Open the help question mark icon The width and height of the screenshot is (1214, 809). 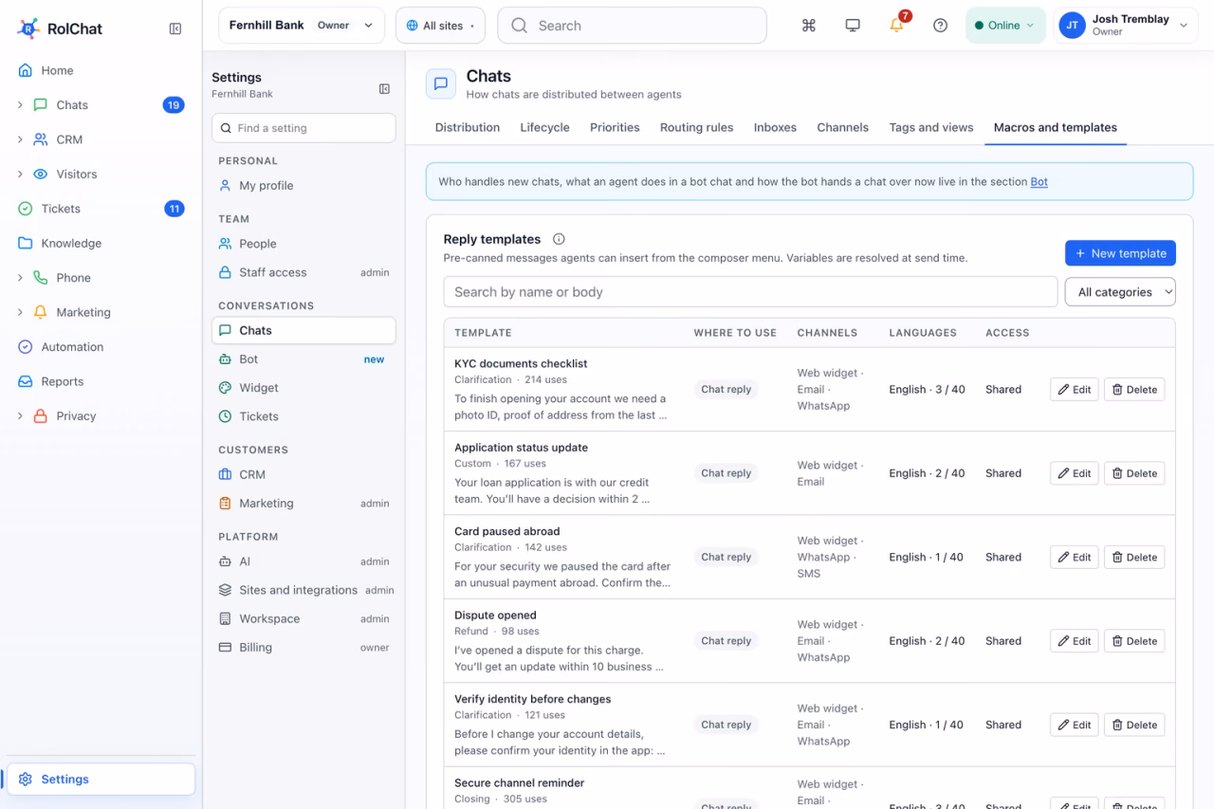click(941, 26)
